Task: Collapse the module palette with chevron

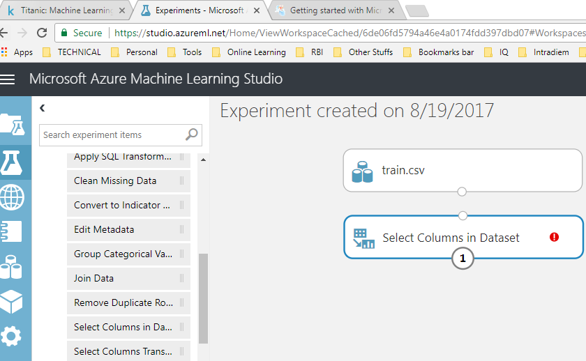Action: click(x=43, y=108)
